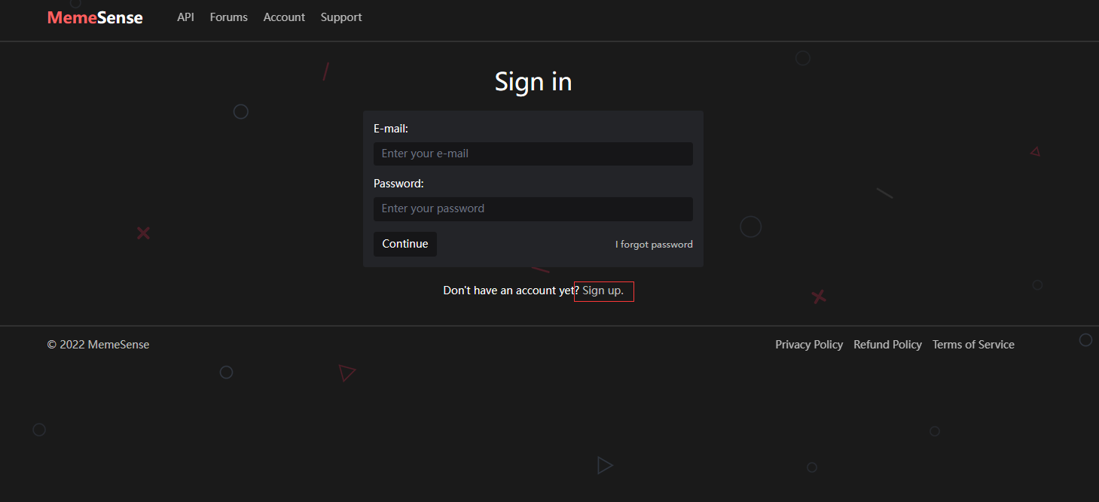View the Refund Policy in the footer
The height and width of the screenshot is (502, 1099).
tap(887, 344)
